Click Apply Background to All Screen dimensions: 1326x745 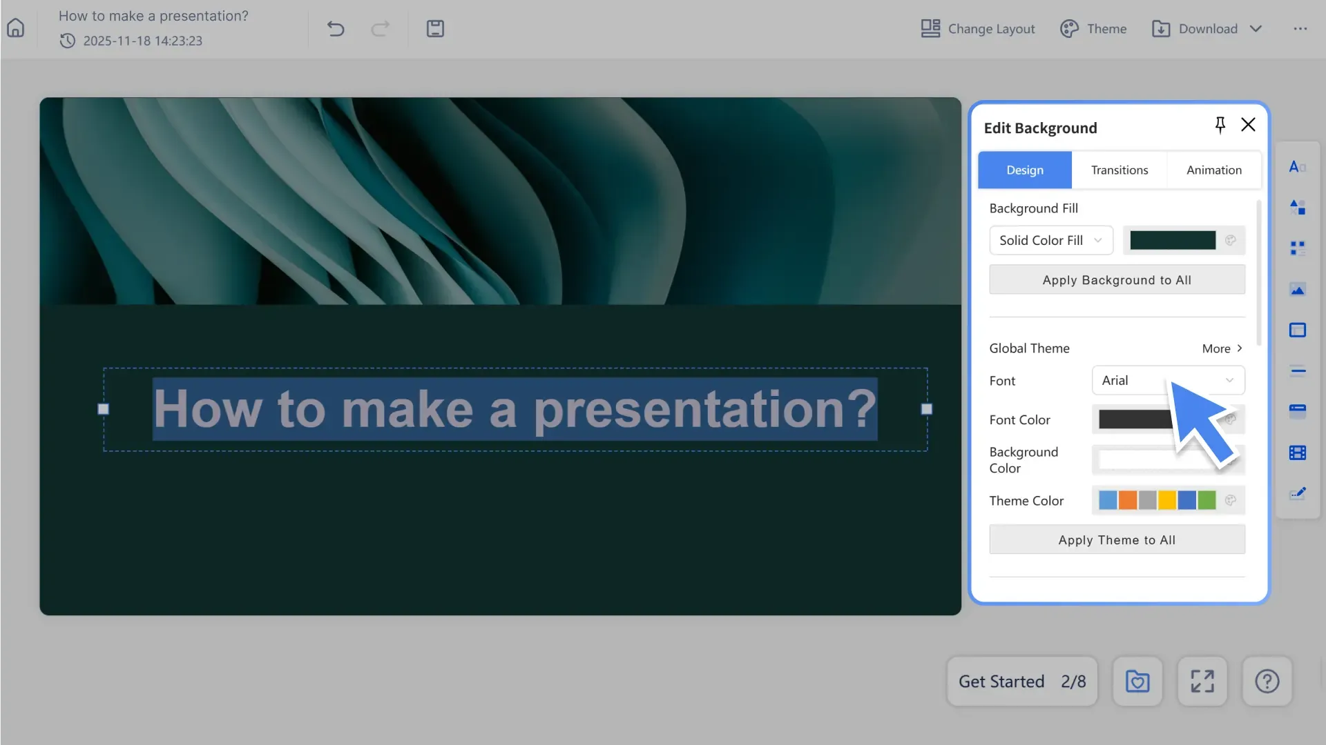[1117, 279]
